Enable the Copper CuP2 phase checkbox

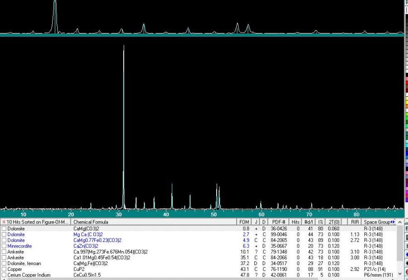pyautogui.click(x=4, y=269)
